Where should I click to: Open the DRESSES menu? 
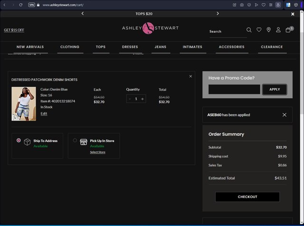[130, 47]
